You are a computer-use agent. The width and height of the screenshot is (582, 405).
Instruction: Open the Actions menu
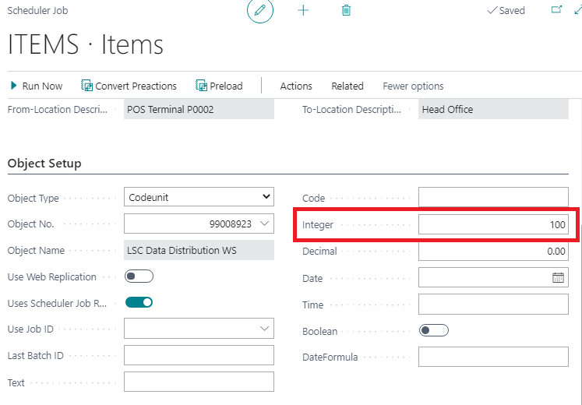click(296, 86)
